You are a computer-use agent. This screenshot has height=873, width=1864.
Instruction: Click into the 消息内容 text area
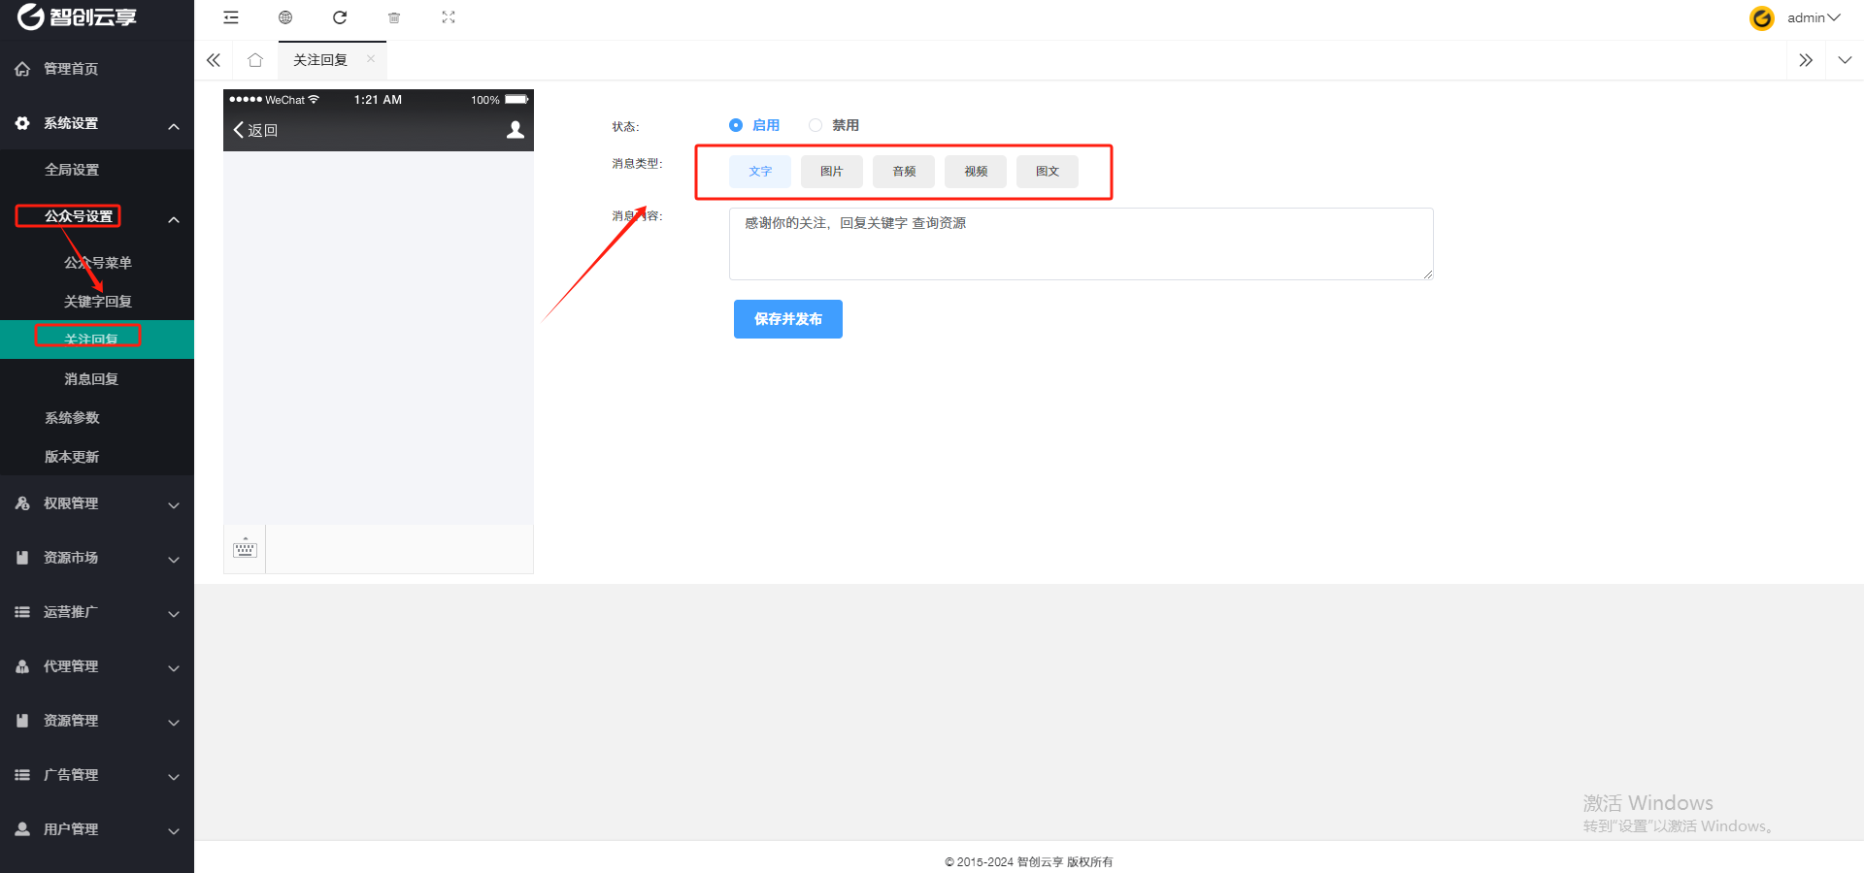pos(1081,243)
